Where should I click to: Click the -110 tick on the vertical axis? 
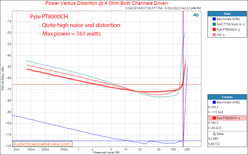pyautogui.click(x=8, y=135)
